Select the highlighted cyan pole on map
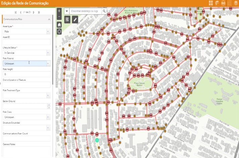Viewport: 239px width, 158px height. [97, 140]
